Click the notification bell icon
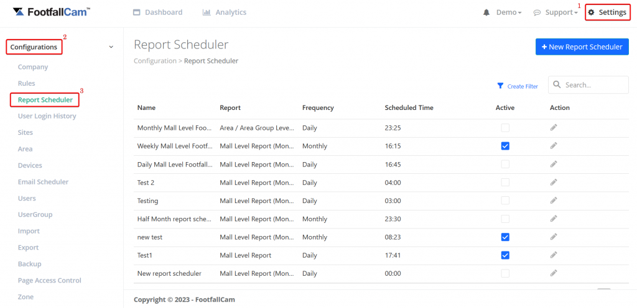This screenshot has height=308, width=637. point(486,12)
